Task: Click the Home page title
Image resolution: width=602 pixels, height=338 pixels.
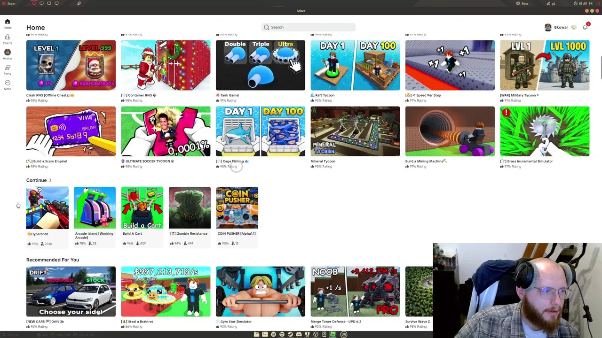Action: click(36, 28)
